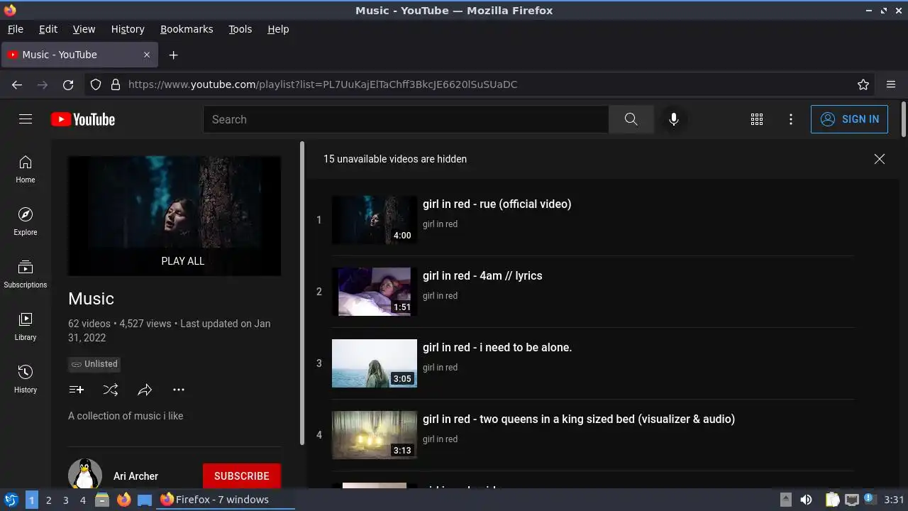Screen dimensions: 908x511
Task: Click the playlist sidebar scrollbar
Action: click(x=302, y=292)
